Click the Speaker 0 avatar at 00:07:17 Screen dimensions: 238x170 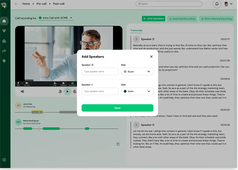tap(136, 39)
